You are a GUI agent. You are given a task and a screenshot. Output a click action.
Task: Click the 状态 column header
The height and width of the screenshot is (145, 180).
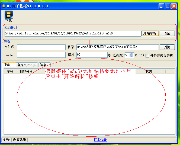coord(149,72)
